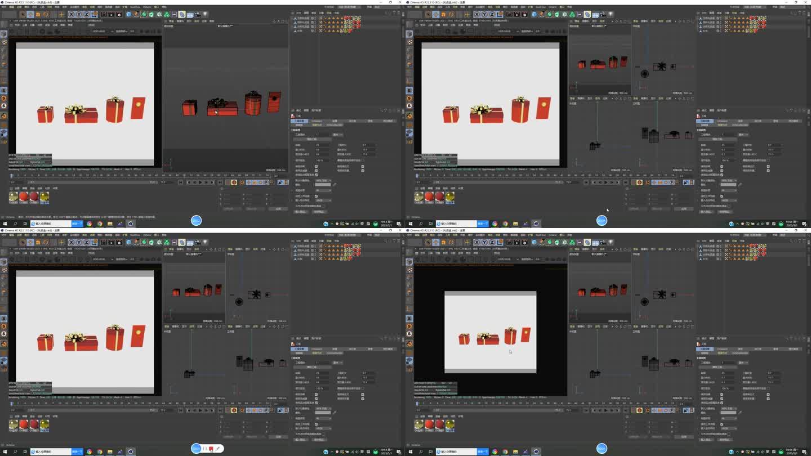Click coordinate system icon in top-right window toolbar
This screenshot has width=811, height=456.
[x=500, y=15]
